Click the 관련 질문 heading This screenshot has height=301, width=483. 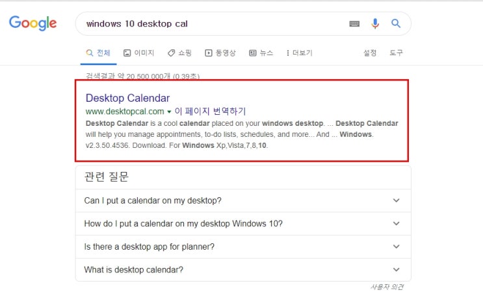point(106,177)
